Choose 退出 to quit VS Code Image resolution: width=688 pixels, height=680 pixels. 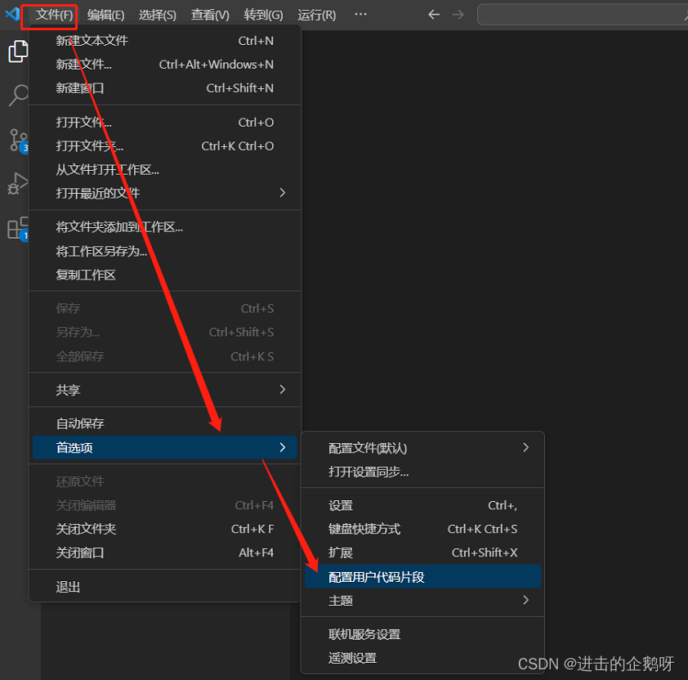click(x=164, y=587)
